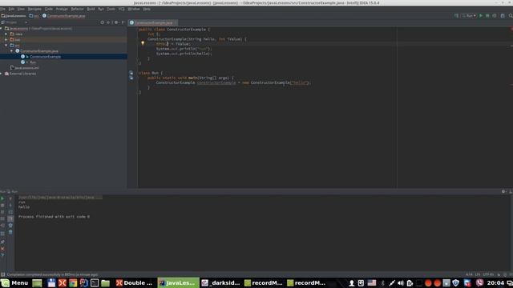Open the Run configuration dropdown

coord(469,16)
